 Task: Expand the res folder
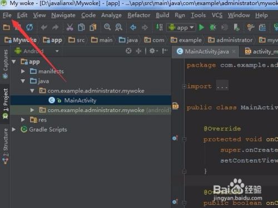pos(23,120)
